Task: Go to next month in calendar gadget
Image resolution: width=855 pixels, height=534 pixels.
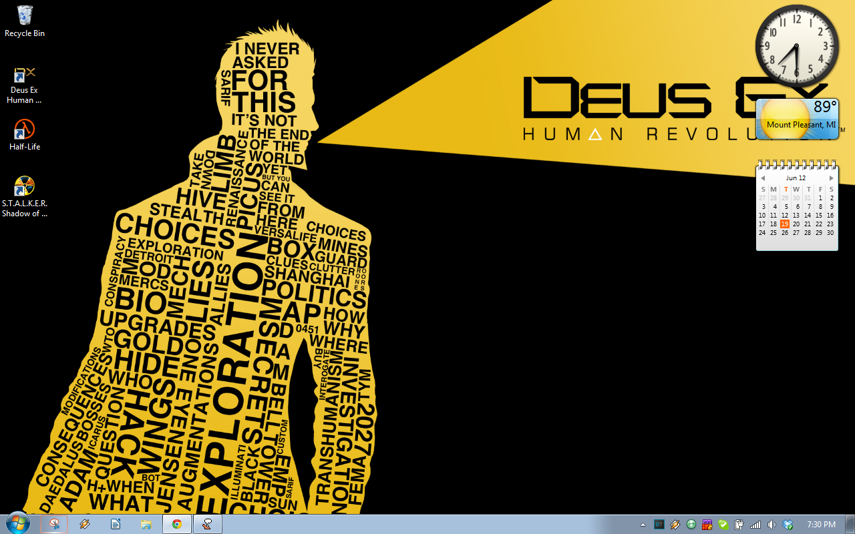Action: coord(831,178)
